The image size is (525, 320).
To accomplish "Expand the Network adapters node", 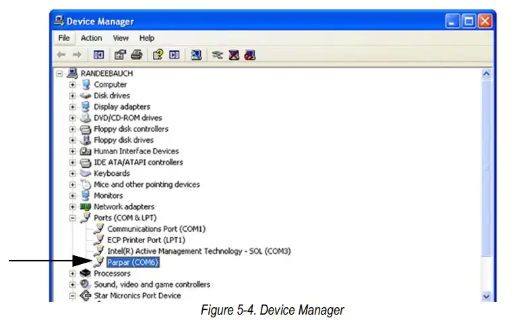I will point(73,207).
